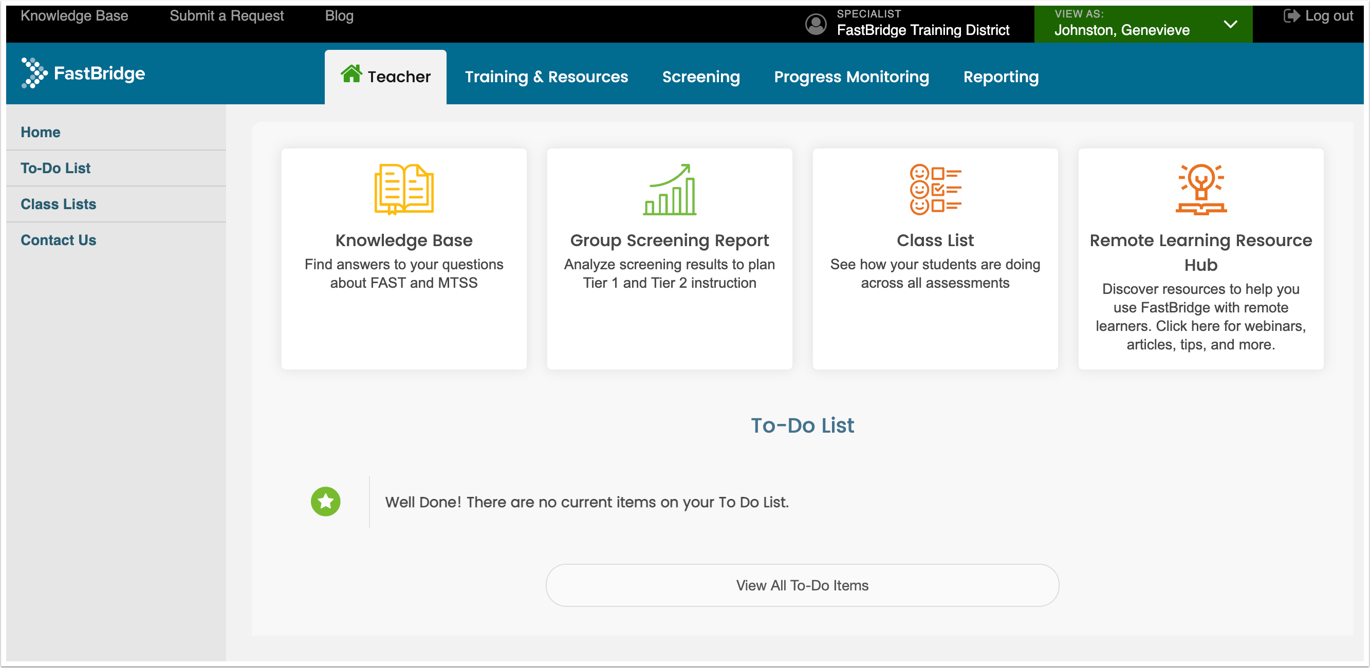Click the View All To-Do Items button

pos(802,585)
